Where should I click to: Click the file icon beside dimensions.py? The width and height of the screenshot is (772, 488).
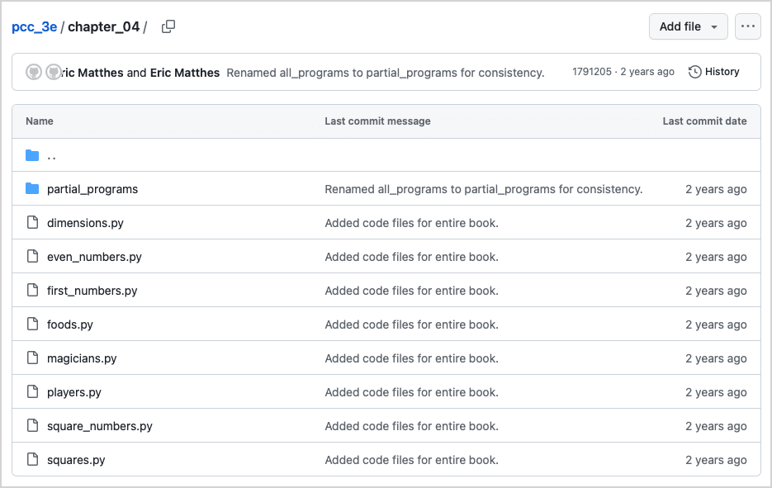pyautogui.click(x=31, y=222)
